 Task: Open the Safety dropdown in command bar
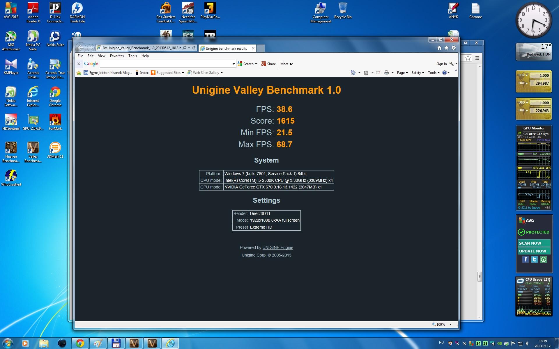coord(418,73)
